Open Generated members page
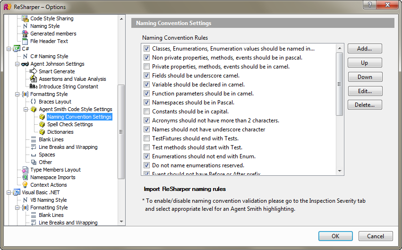402x250 pixels. pyautogui.click(x=53, y=34)
